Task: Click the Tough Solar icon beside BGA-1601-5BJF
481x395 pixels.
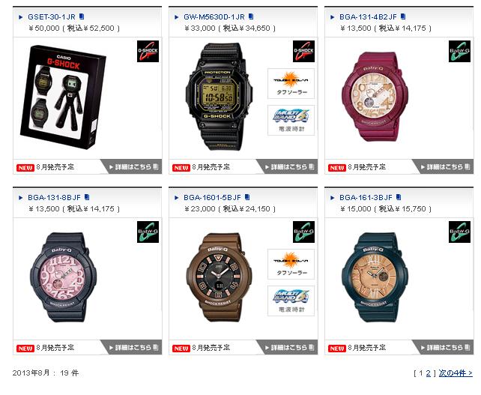Action: [291, 265]
